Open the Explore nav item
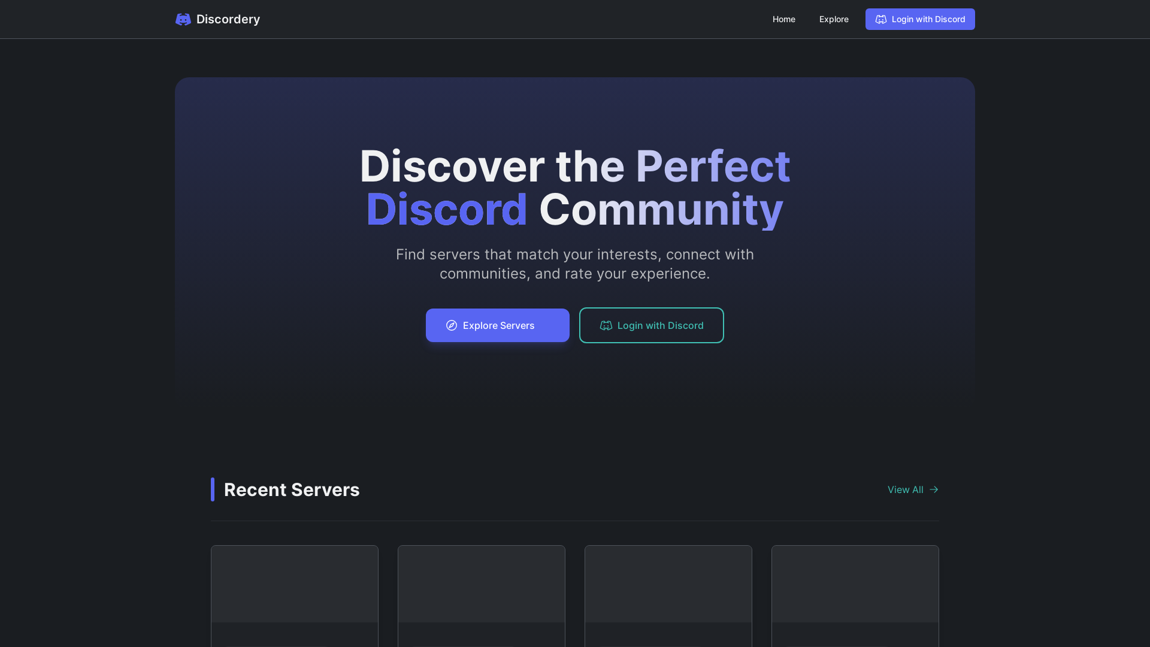Viewport: 1150px width, 647px height. 834,19
